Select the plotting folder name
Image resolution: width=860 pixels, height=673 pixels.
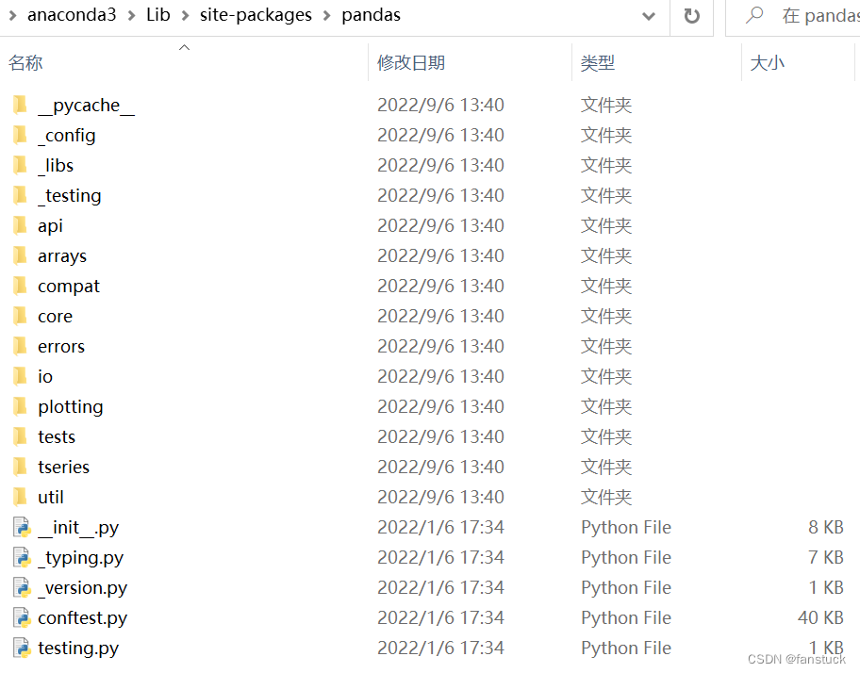click(x=70, y=406)
